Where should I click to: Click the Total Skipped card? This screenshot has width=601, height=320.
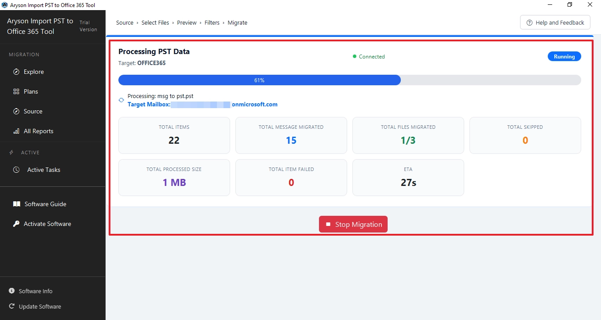[x=525, y=135]
